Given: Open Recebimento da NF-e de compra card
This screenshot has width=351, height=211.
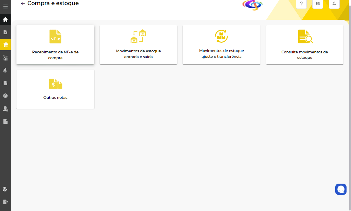Looking at the screenshot, I should [x=55, y=45].
